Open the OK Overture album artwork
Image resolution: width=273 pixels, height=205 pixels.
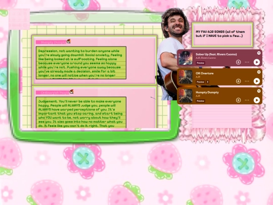186,77
